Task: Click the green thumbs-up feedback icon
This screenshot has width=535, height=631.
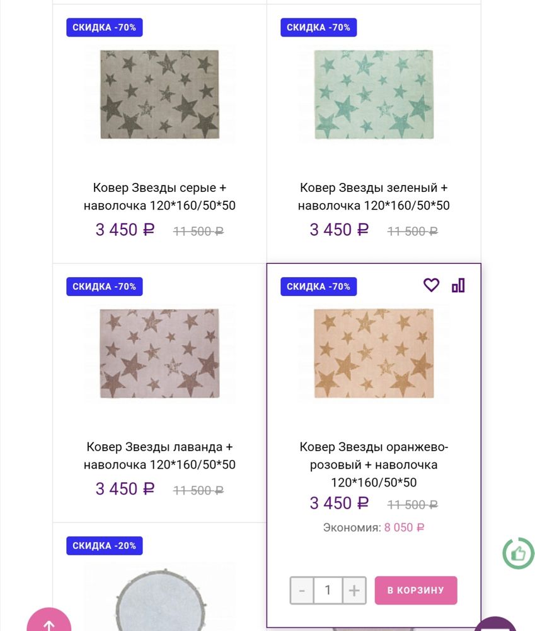Action: click(x=518, y=554)
